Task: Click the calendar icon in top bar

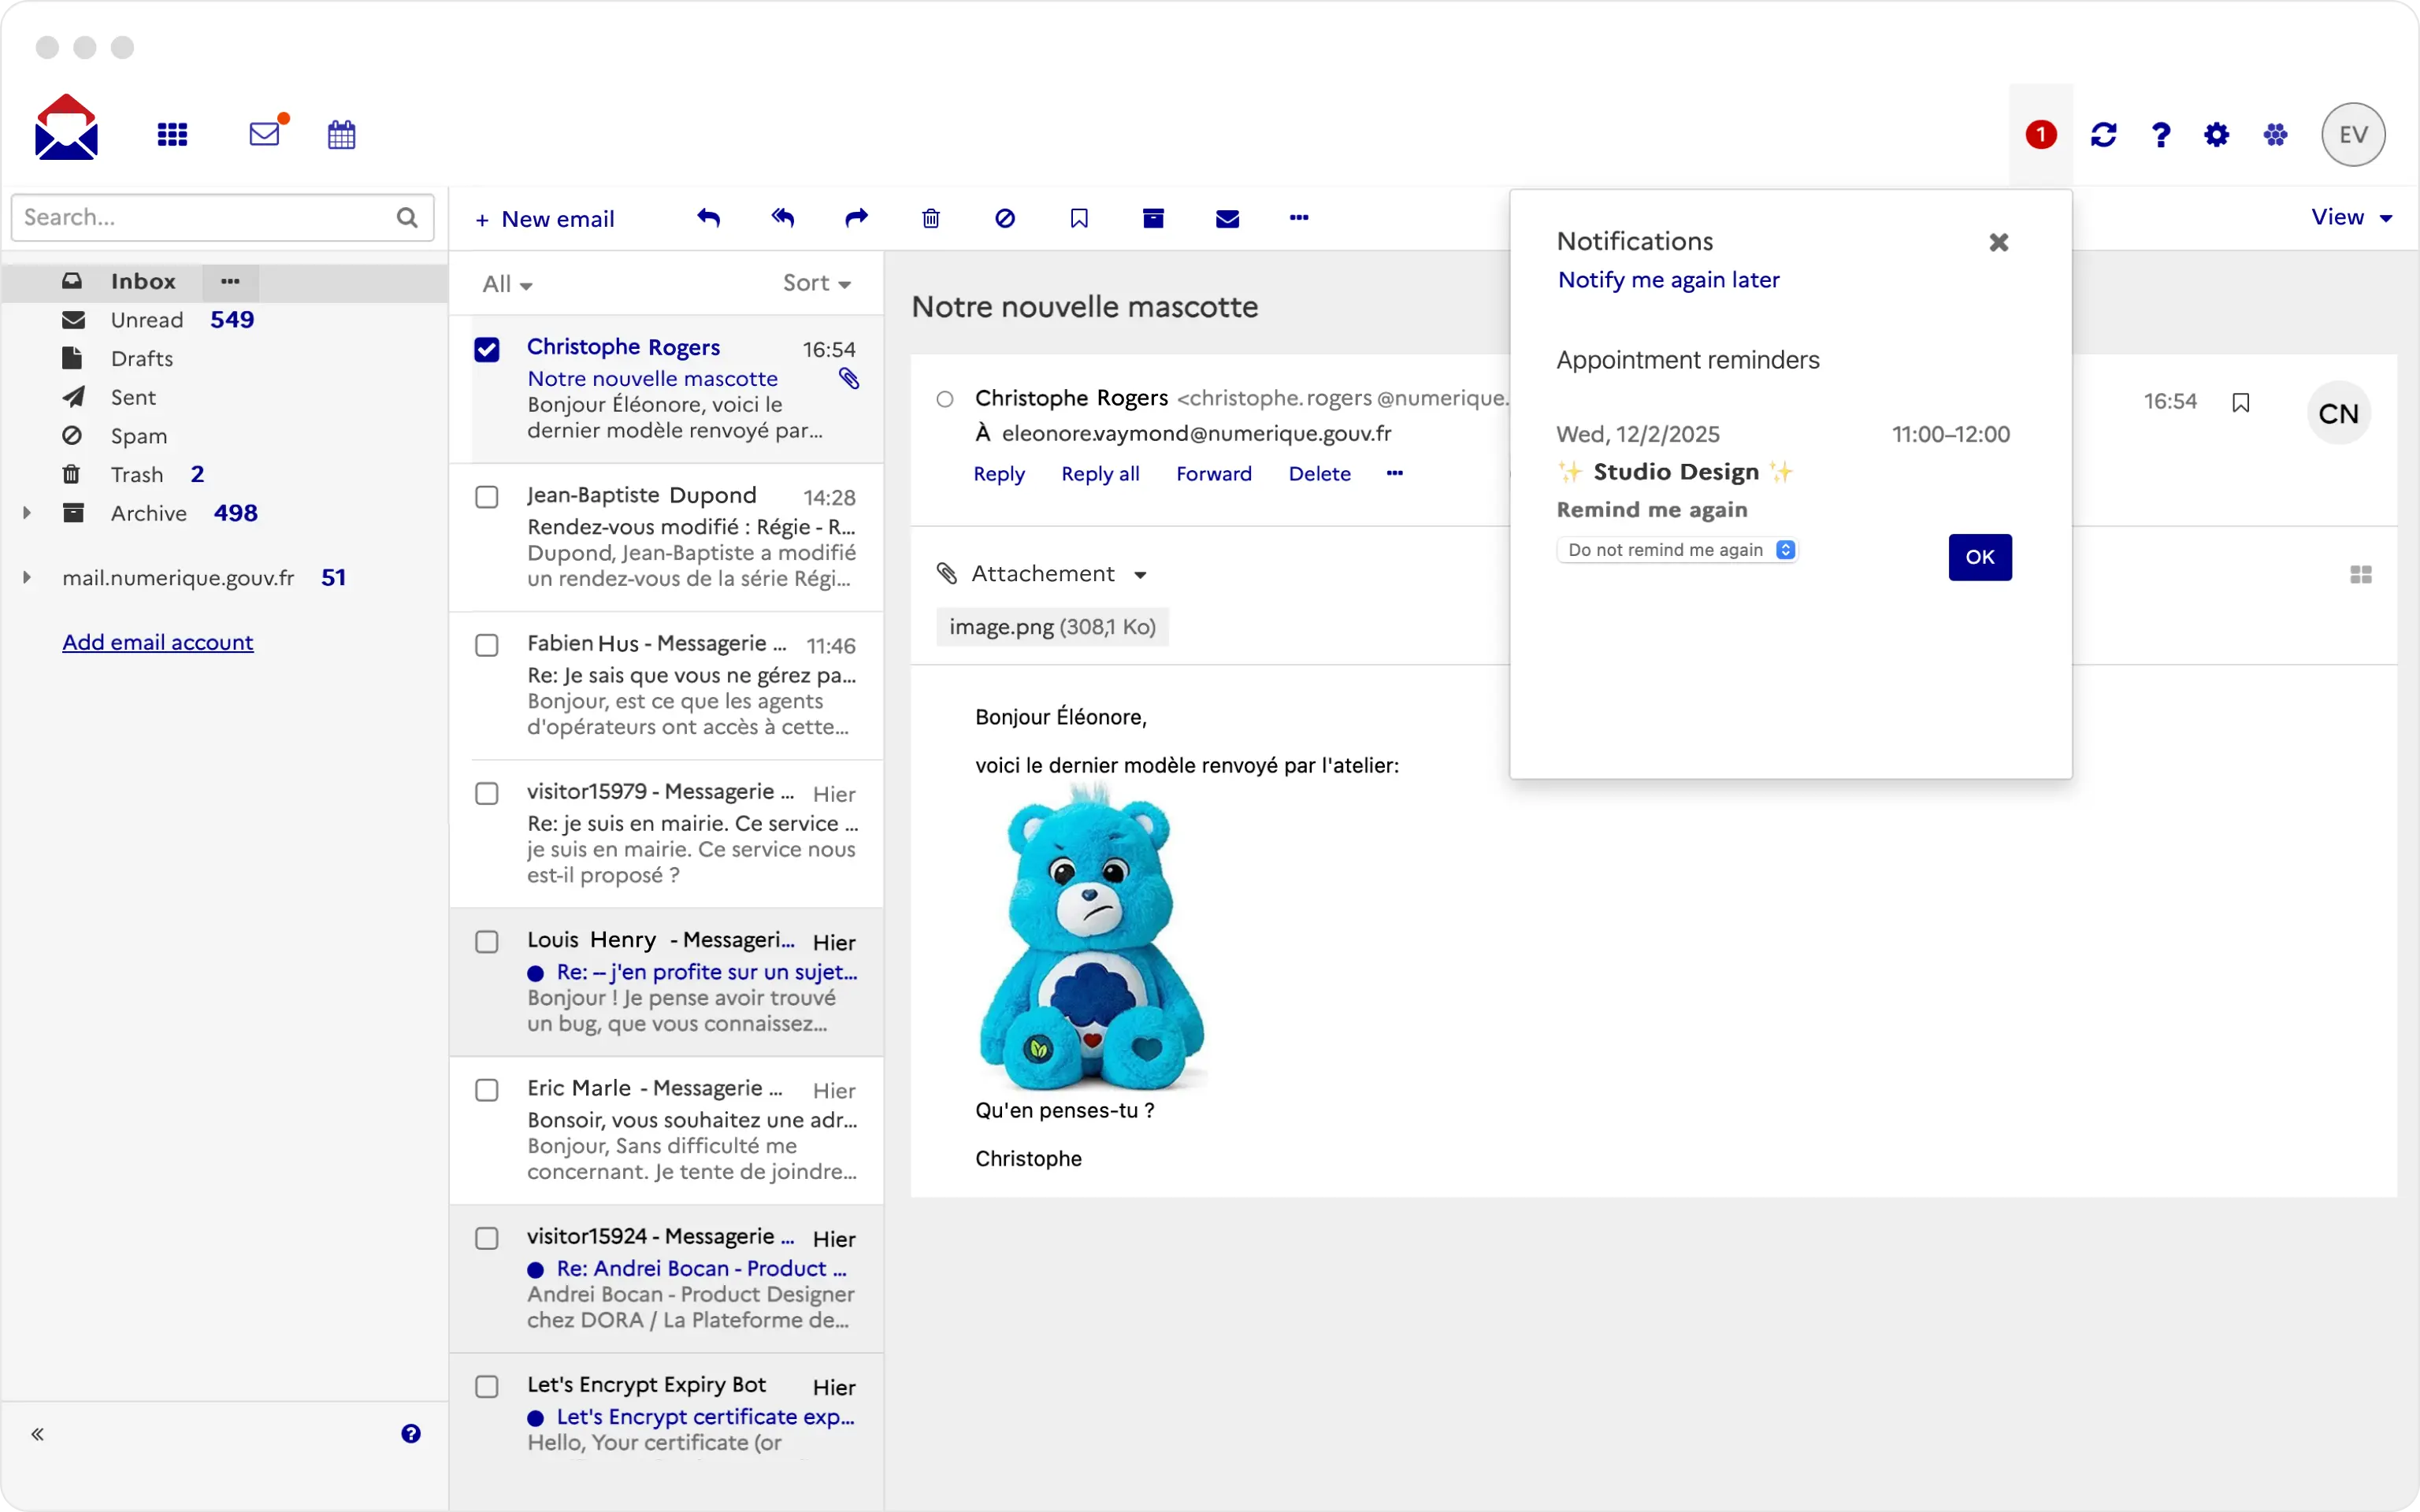Action: pyautogui.click(x=341, y=134)
